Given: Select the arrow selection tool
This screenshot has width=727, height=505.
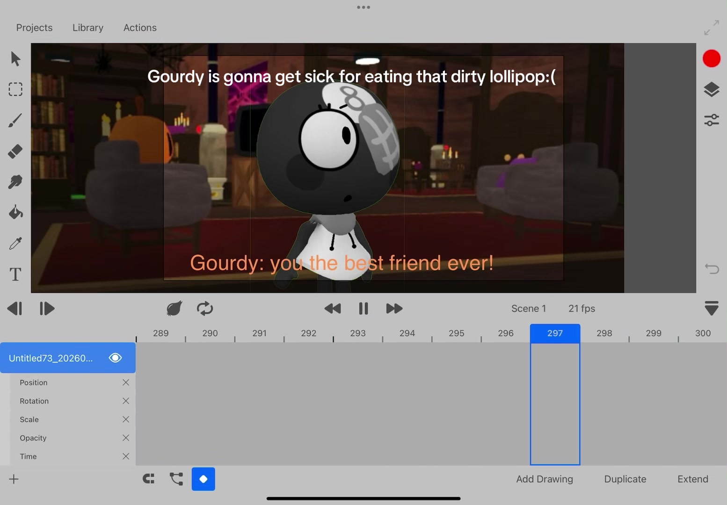Looking at the screenshot, I should tap(15, 59).
